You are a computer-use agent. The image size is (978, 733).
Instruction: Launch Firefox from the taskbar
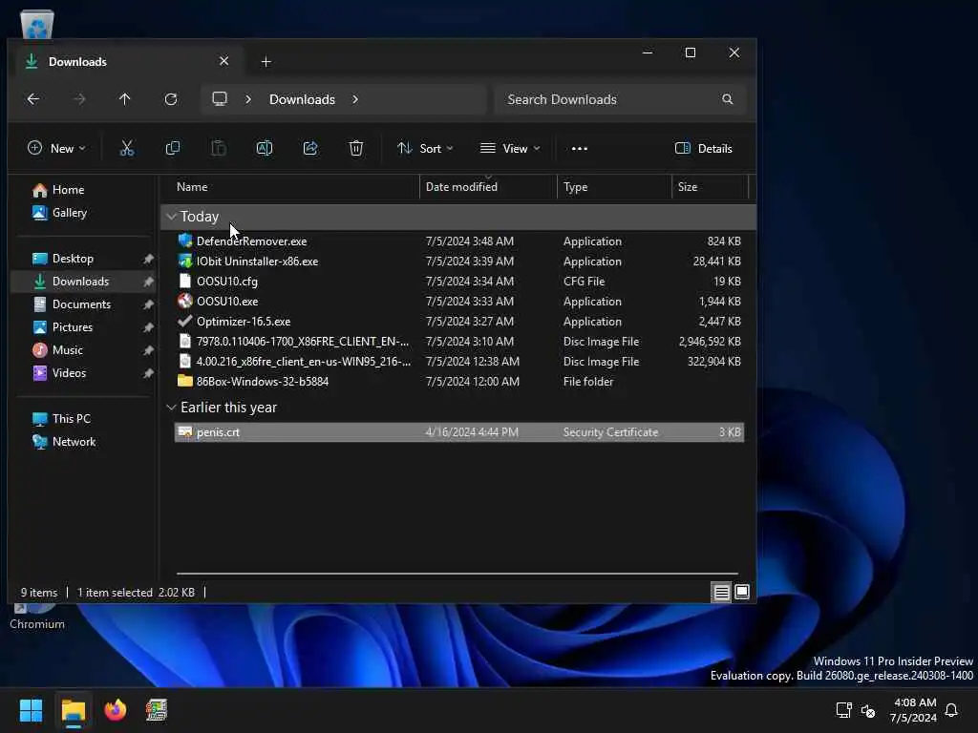(115, 710)
